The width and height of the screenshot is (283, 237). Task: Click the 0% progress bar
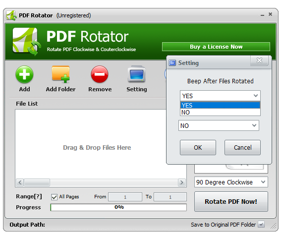click(118, 207)
